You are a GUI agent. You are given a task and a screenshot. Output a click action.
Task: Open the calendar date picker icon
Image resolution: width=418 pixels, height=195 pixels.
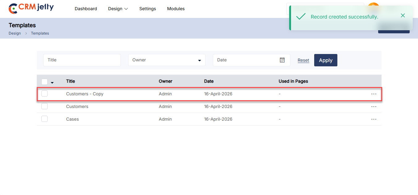point(282,60)
